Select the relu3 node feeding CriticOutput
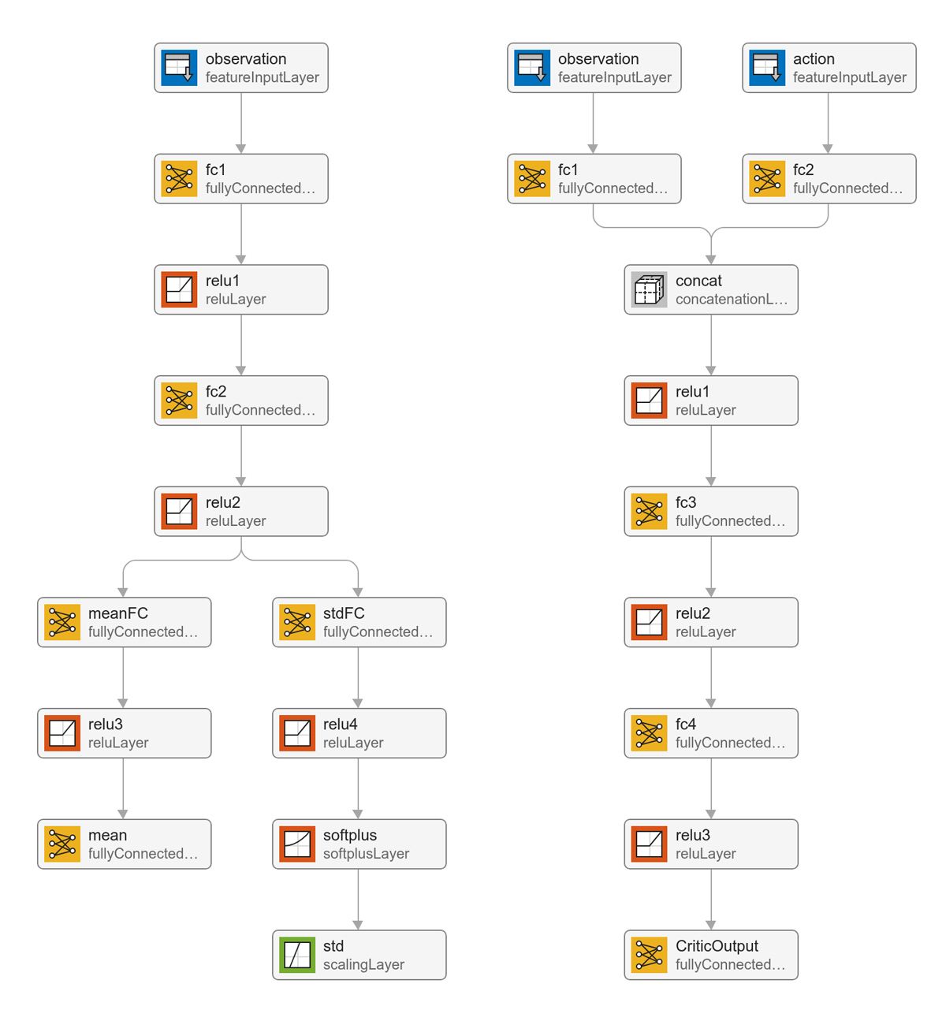Image resolution: width=946 pixels, height=1021 pixels. coord(710,844)
